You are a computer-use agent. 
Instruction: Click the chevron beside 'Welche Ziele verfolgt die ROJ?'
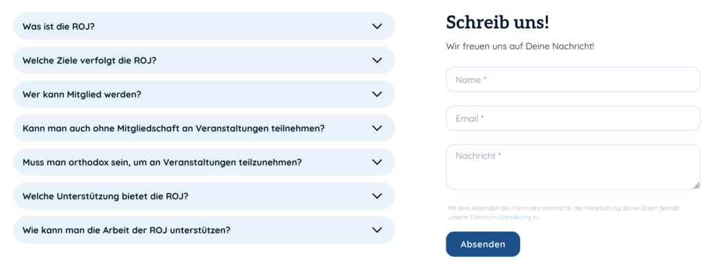[x=377, y=60]
